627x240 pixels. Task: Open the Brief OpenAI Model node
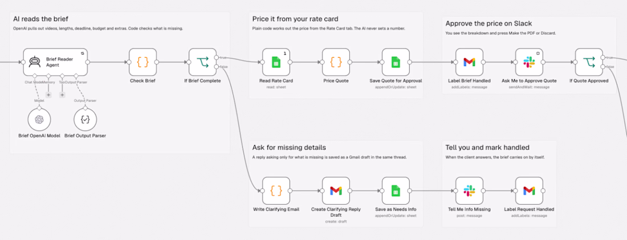coord(39,119)
